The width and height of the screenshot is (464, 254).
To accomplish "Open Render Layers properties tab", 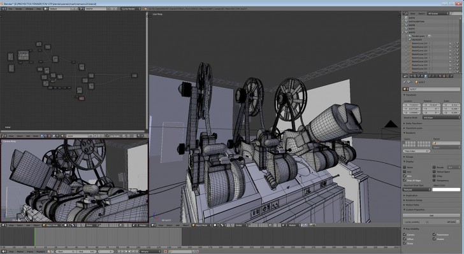I will click(415, 76).
